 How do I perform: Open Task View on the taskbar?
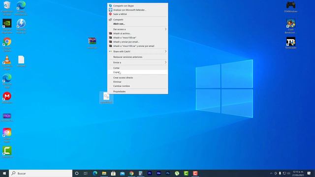(x=86, y=174)
